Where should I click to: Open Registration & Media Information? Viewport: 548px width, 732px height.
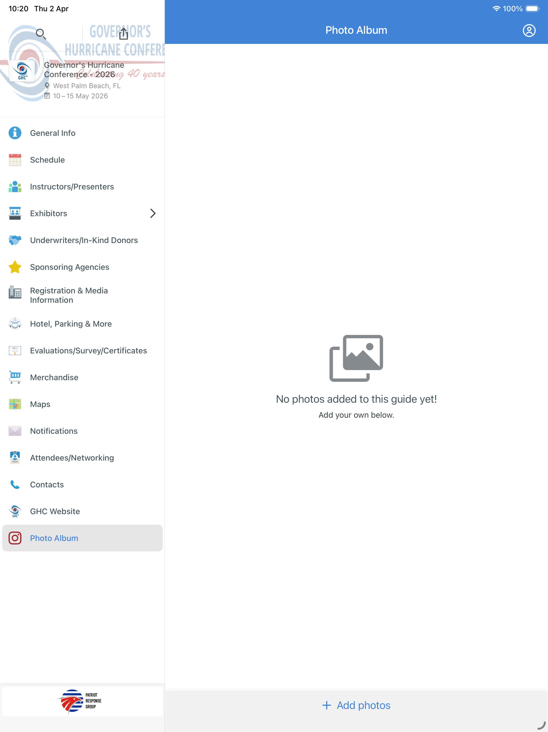pyautogui.click(x=82, y=295)
